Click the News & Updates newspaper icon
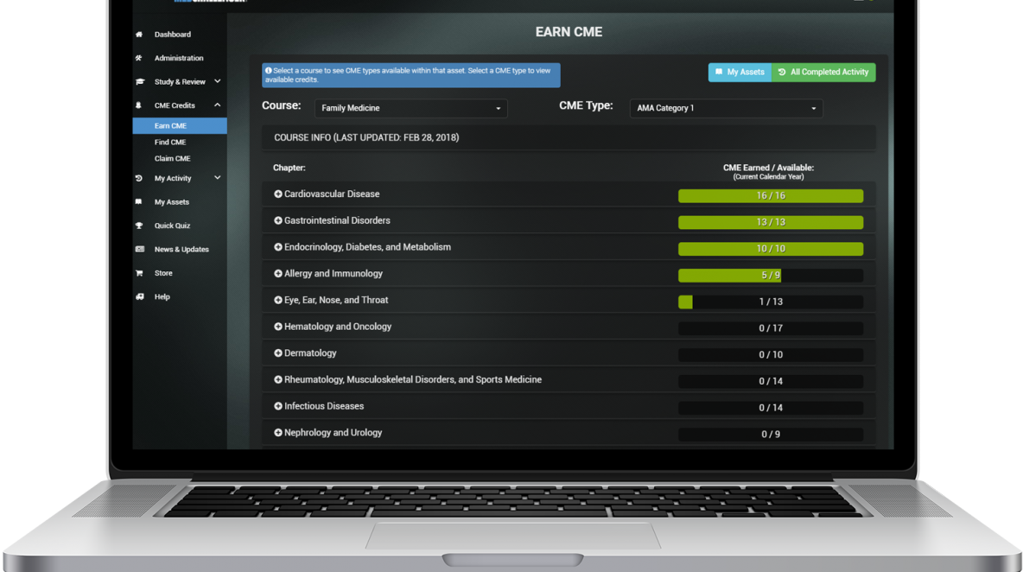The height and width of the screenshot is (572, 1023). click(140, 249)
